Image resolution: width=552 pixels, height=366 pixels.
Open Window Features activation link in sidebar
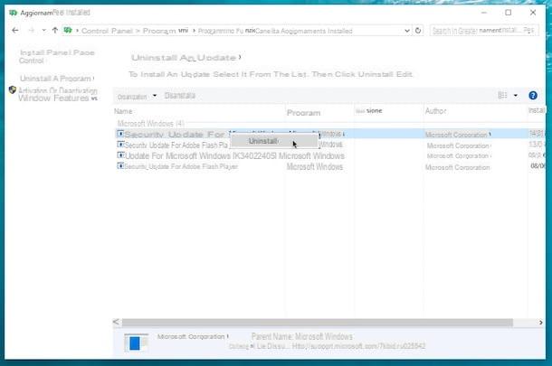(58, 94)
